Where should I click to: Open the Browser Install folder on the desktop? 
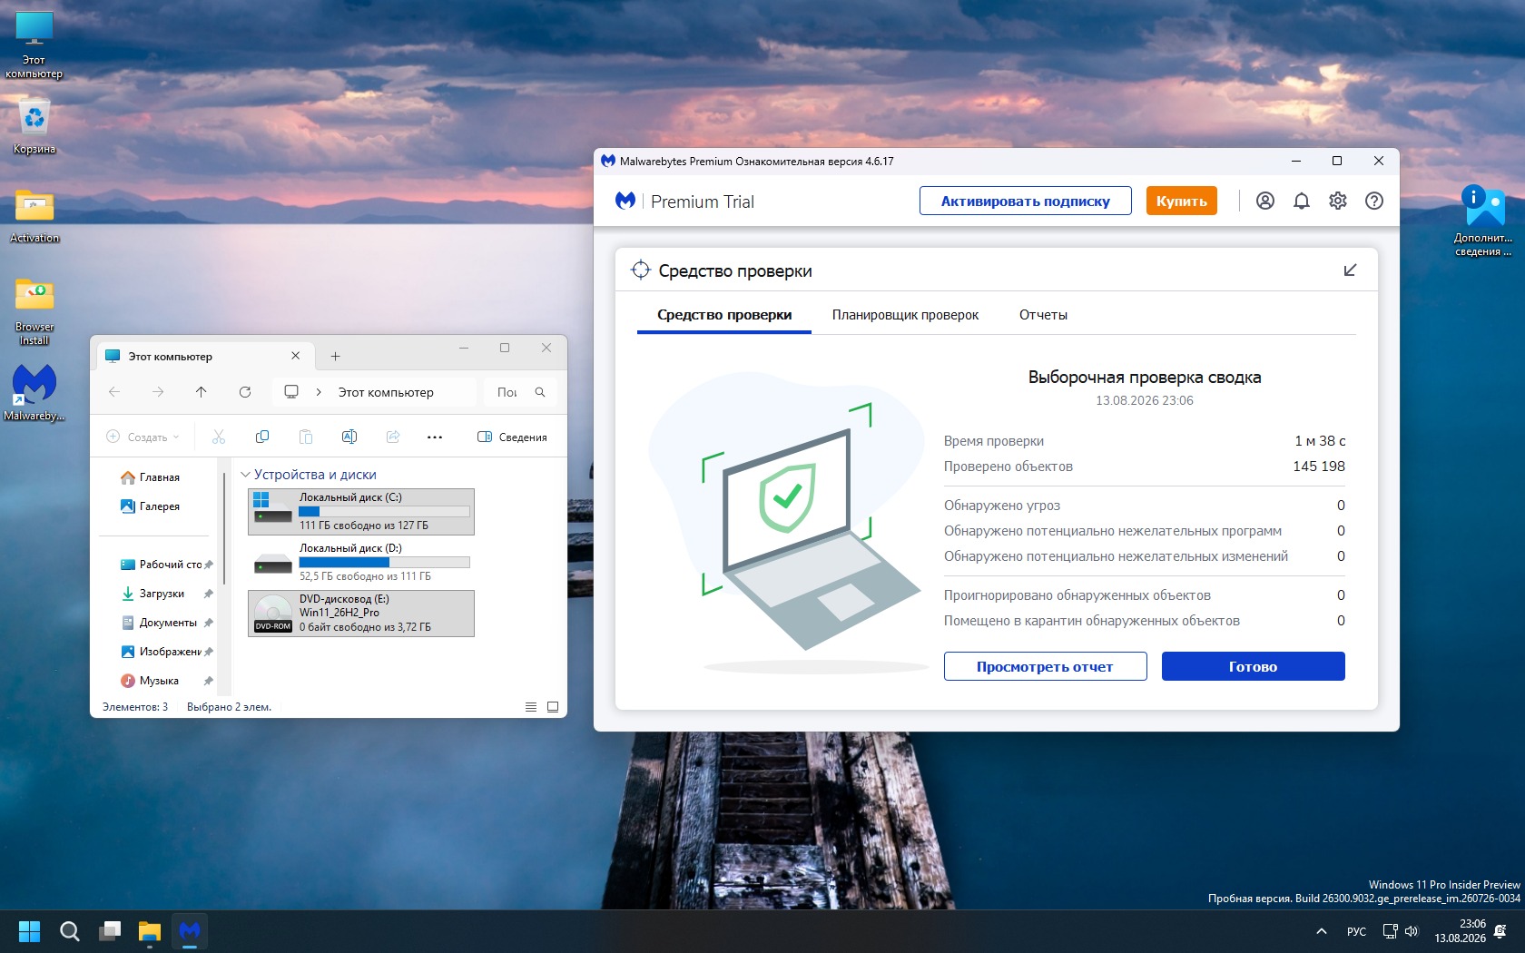coord(34,311)
